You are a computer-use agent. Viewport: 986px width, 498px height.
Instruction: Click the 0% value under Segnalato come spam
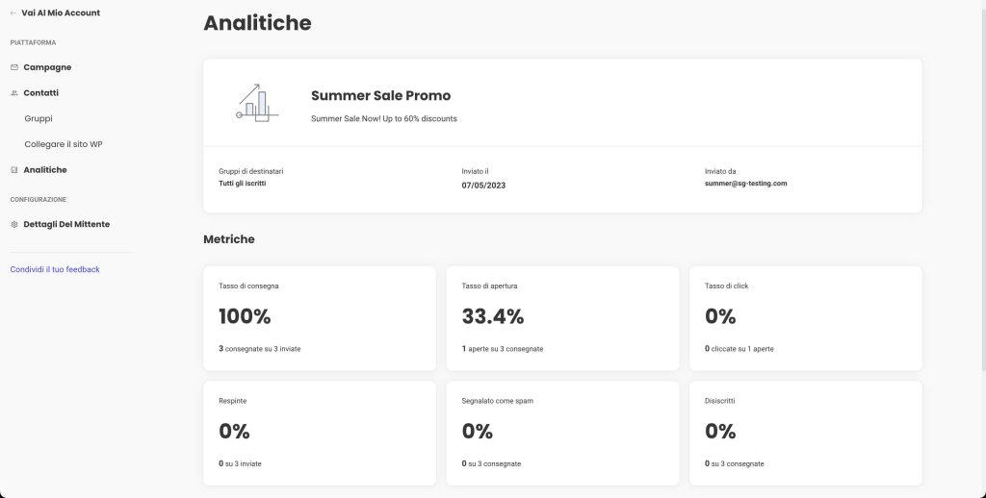478,432
